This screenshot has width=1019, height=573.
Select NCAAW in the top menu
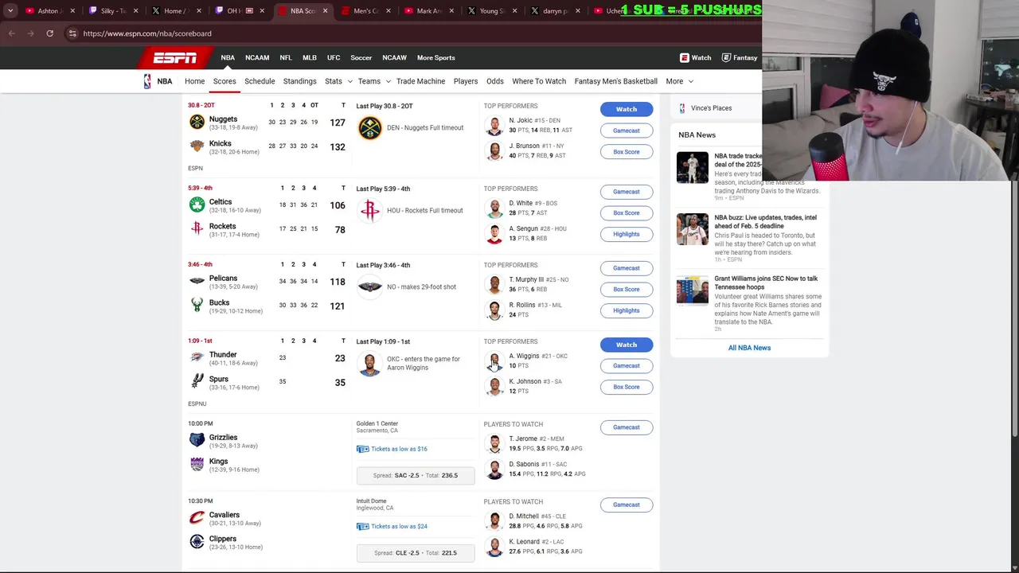click(394, 57)
